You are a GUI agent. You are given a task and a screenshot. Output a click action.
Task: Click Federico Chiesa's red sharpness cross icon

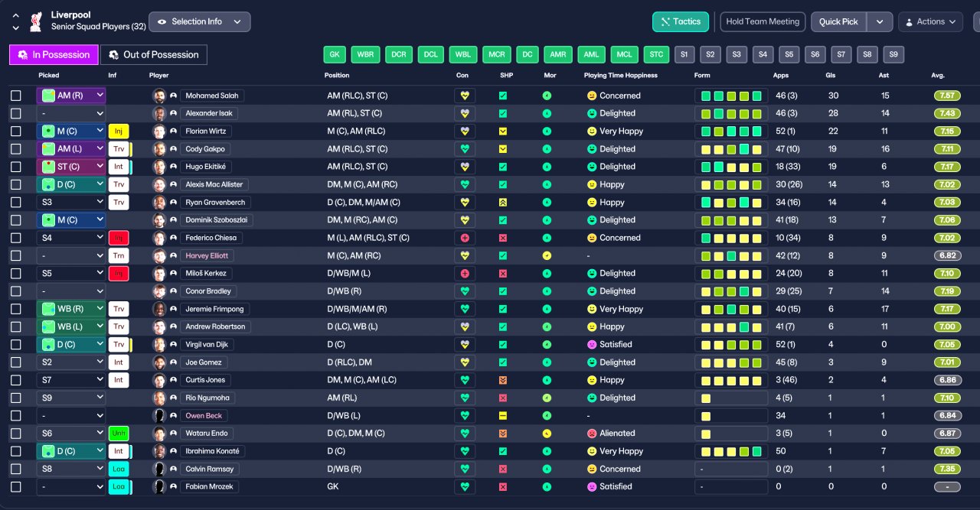point(503,238)
